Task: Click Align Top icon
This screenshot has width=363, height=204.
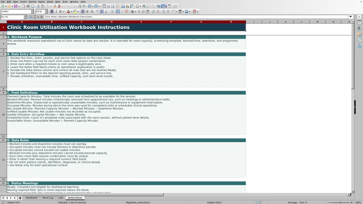Action: (97, 11)
